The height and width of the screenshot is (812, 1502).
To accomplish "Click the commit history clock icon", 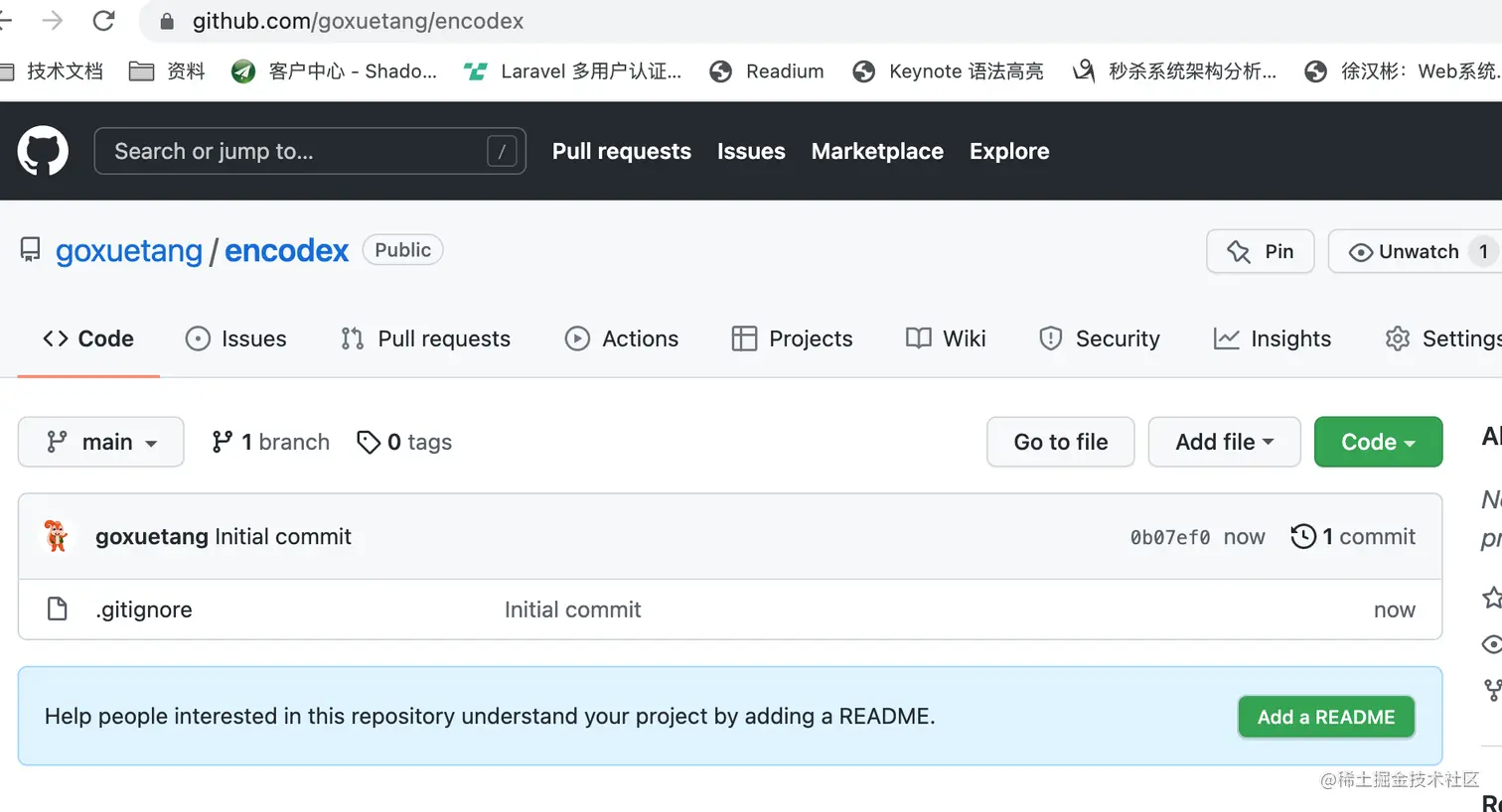I will (x=1302, y=536).
